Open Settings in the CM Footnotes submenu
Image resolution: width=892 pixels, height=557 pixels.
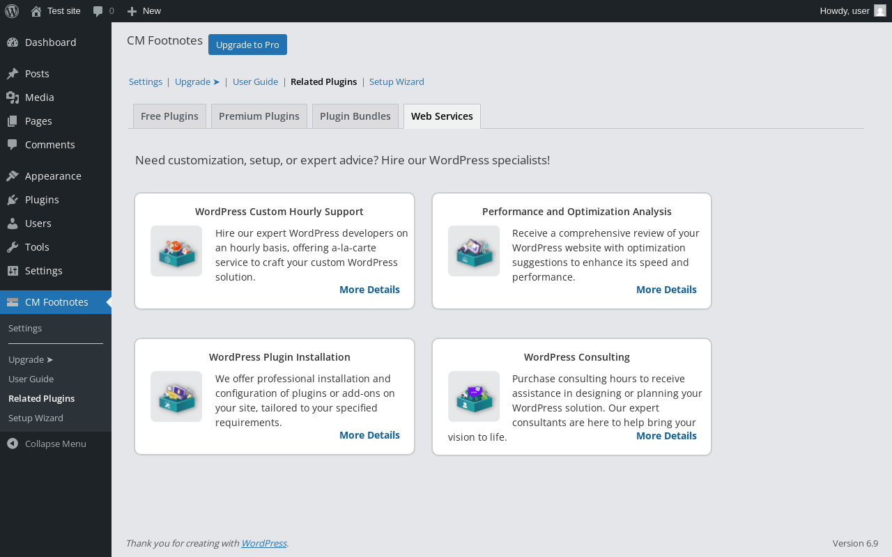[x=25, y=328]
